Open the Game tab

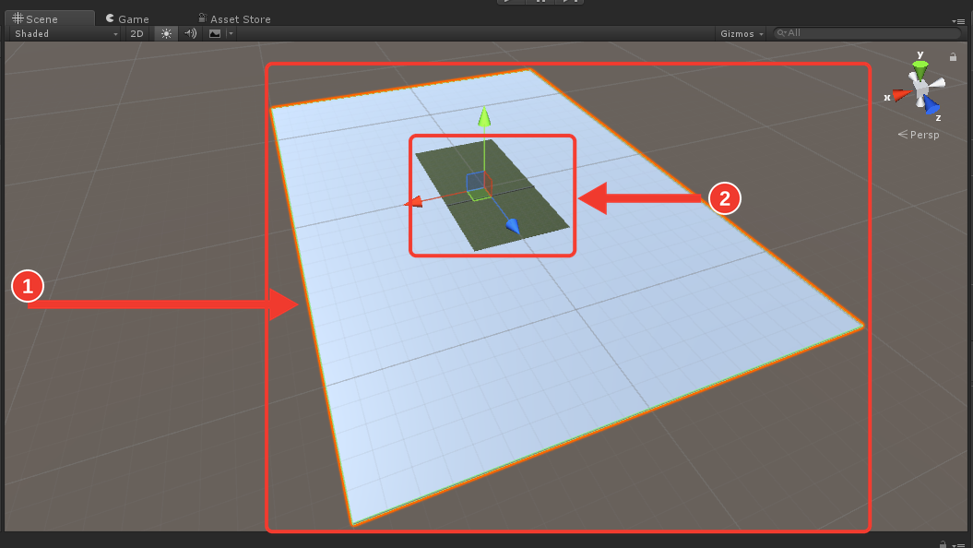click(x=127, y=18)
